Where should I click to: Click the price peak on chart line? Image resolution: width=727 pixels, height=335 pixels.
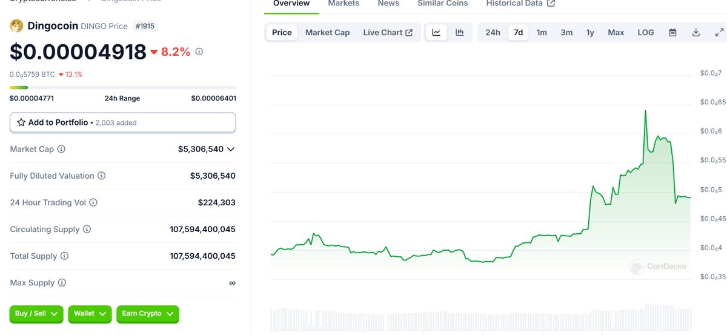pyautogui.click(x=645, y=111)
